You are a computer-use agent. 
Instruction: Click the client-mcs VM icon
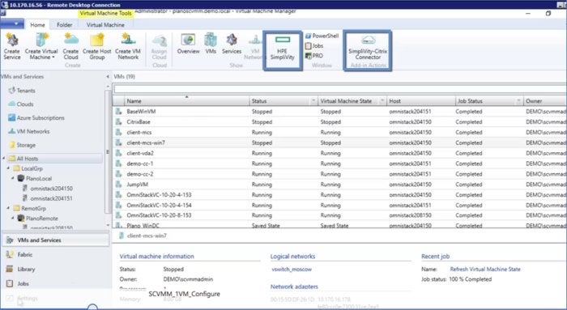pyautogui.click(x=118, y=132)
